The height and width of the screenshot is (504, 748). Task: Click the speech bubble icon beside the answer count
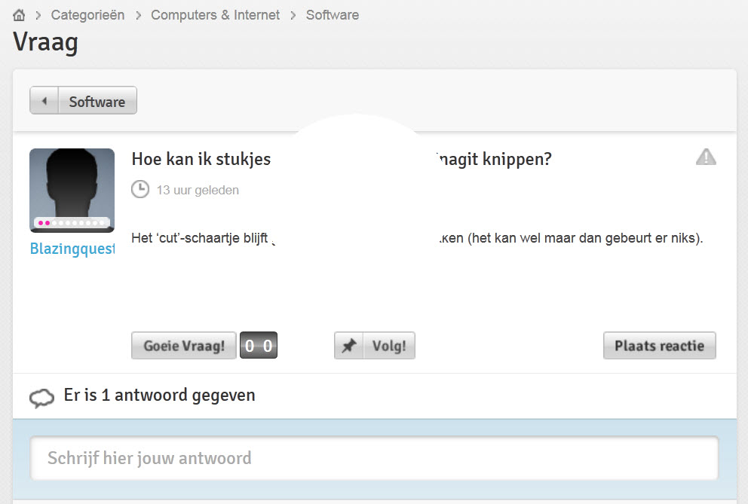pos(41,395)
